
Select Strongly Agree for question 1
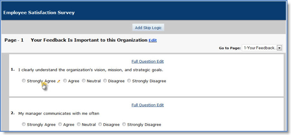pyautogui.click(x=24, y=81)
